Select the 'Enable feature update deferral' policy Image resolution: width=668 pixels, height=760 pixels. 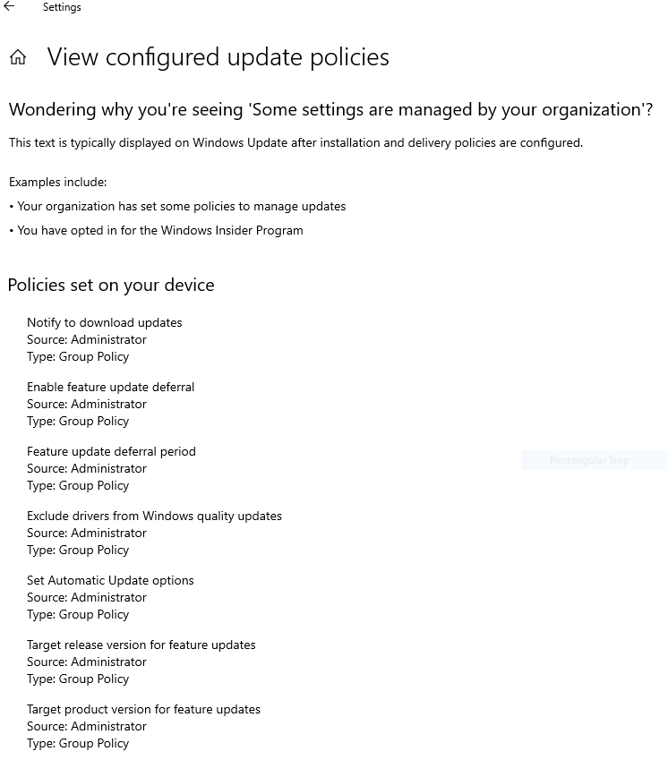pyautogui.click(x=110, y=387)
